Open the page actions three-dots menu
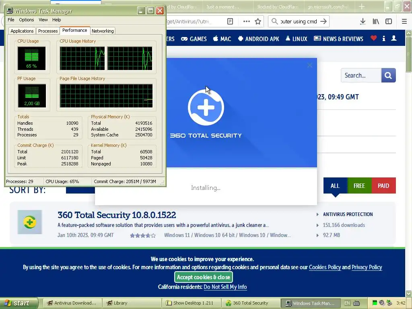Image resolution: width=412 pixels, height=309 pixels. (247, 22)
